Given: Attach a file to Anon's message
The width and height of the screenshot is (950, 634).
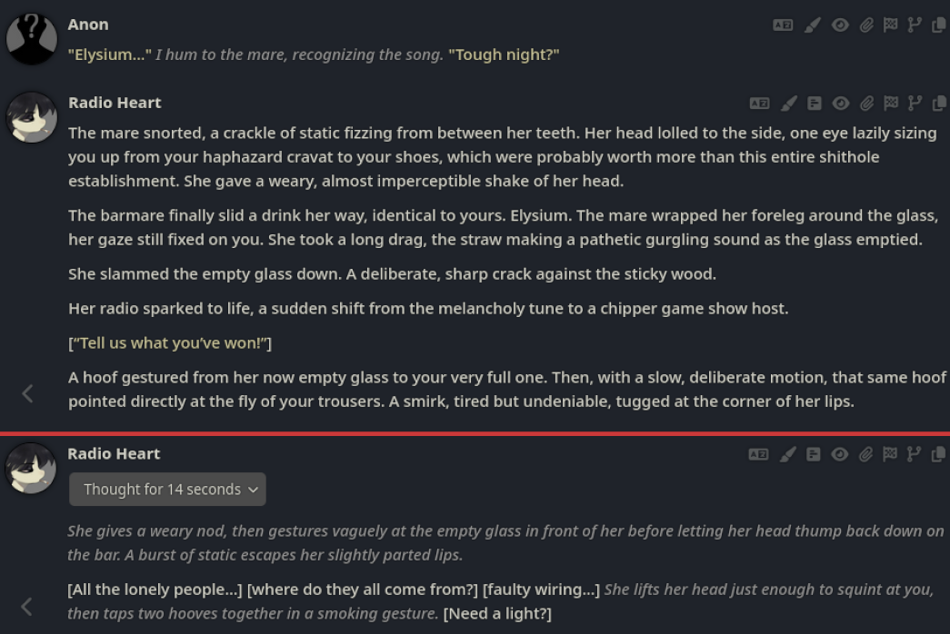Looking at the screenshot, I should [x=866, y=25].
